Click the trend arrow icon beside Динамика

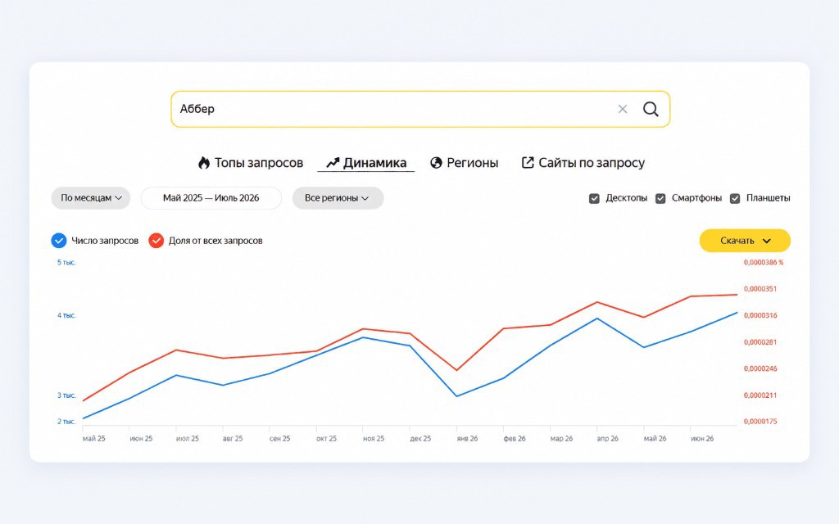click(x=333, y=163)
